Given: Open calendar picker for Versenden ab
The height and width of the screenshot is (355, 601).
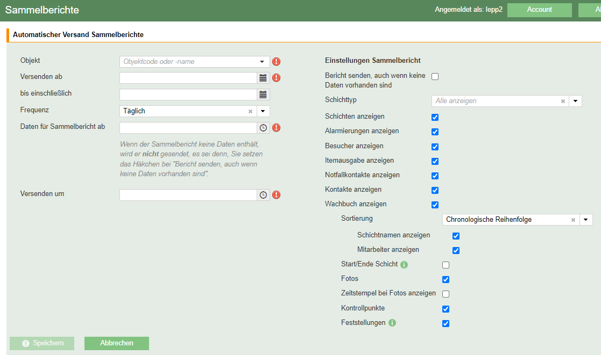Looking at the screenshot, I should coord(263,78).
